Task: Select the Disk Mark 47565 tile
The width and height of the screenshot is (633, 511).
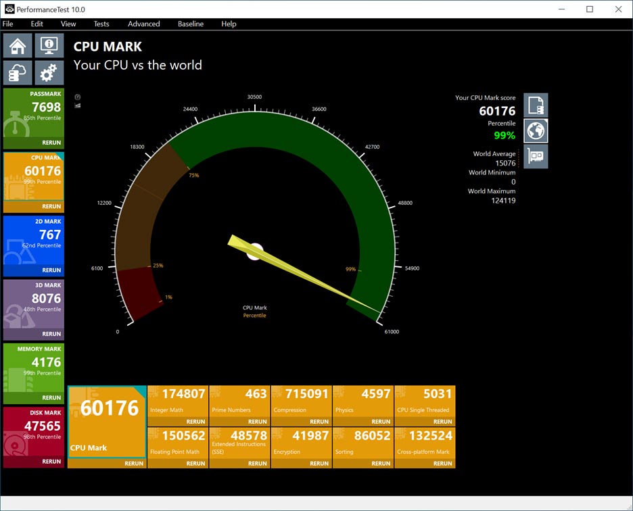Action: click(x=34, y=431)
